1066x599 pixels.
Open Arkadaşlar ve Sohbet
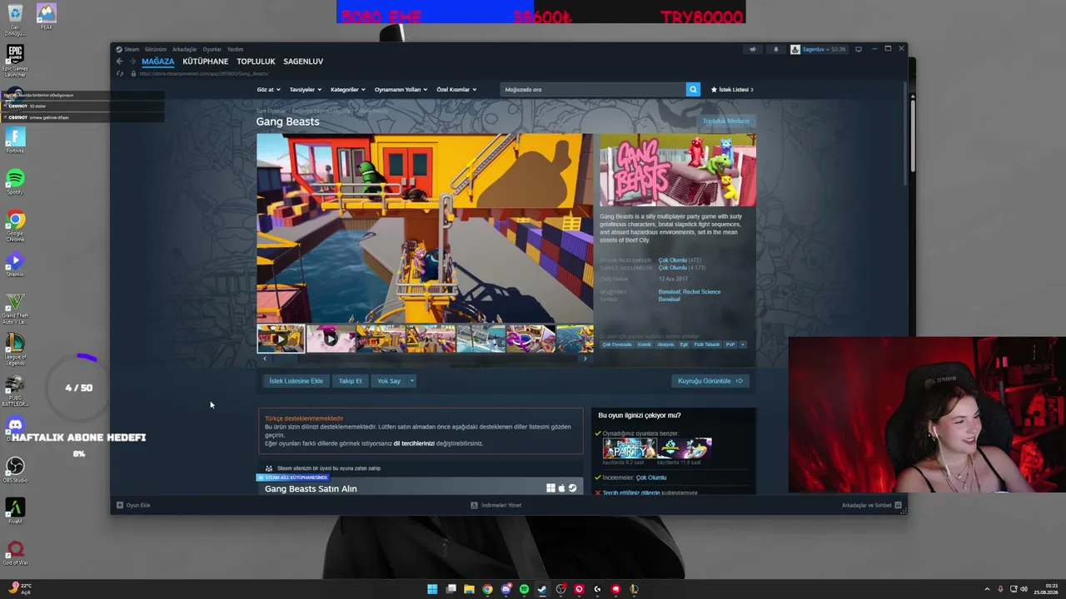pos(871,505)
